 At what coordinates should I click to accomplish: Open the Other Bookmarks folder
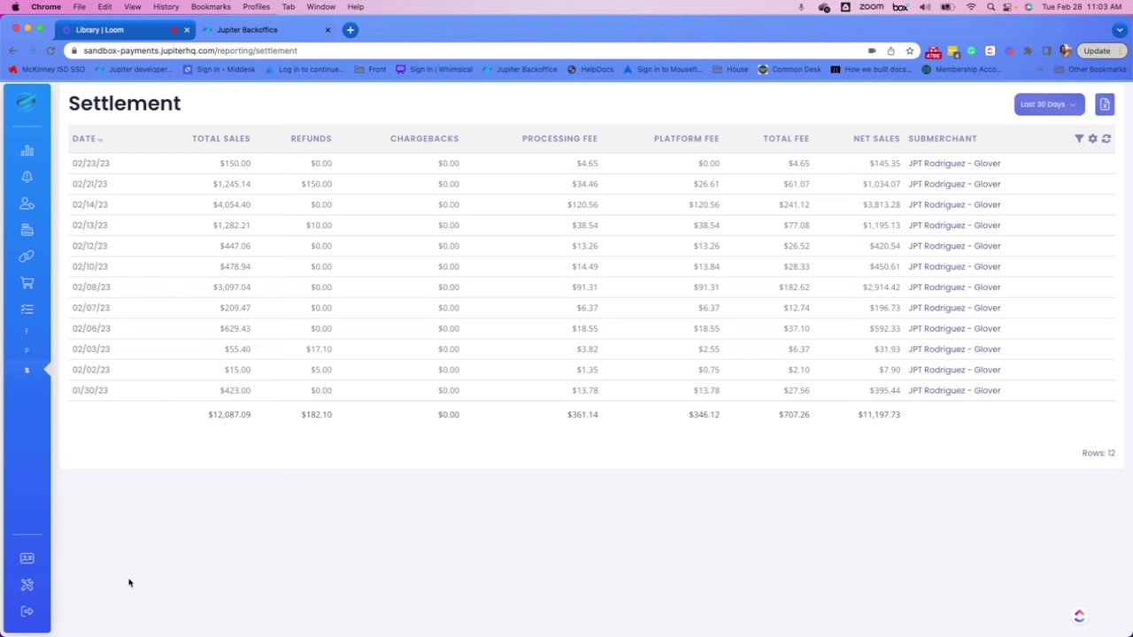tap(1090, 69)
